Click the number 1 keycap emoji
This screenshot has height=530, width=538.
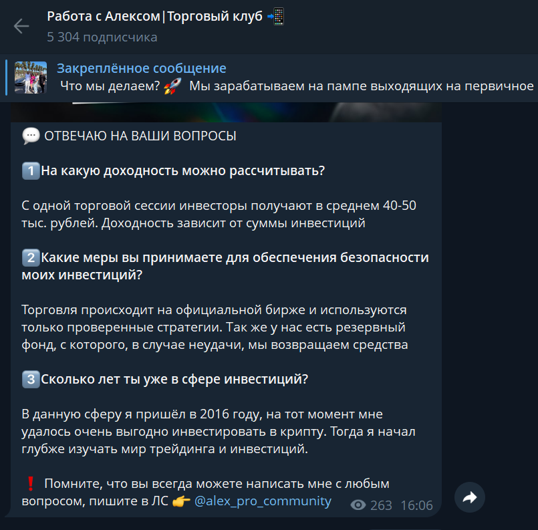(x=31, y=171)
